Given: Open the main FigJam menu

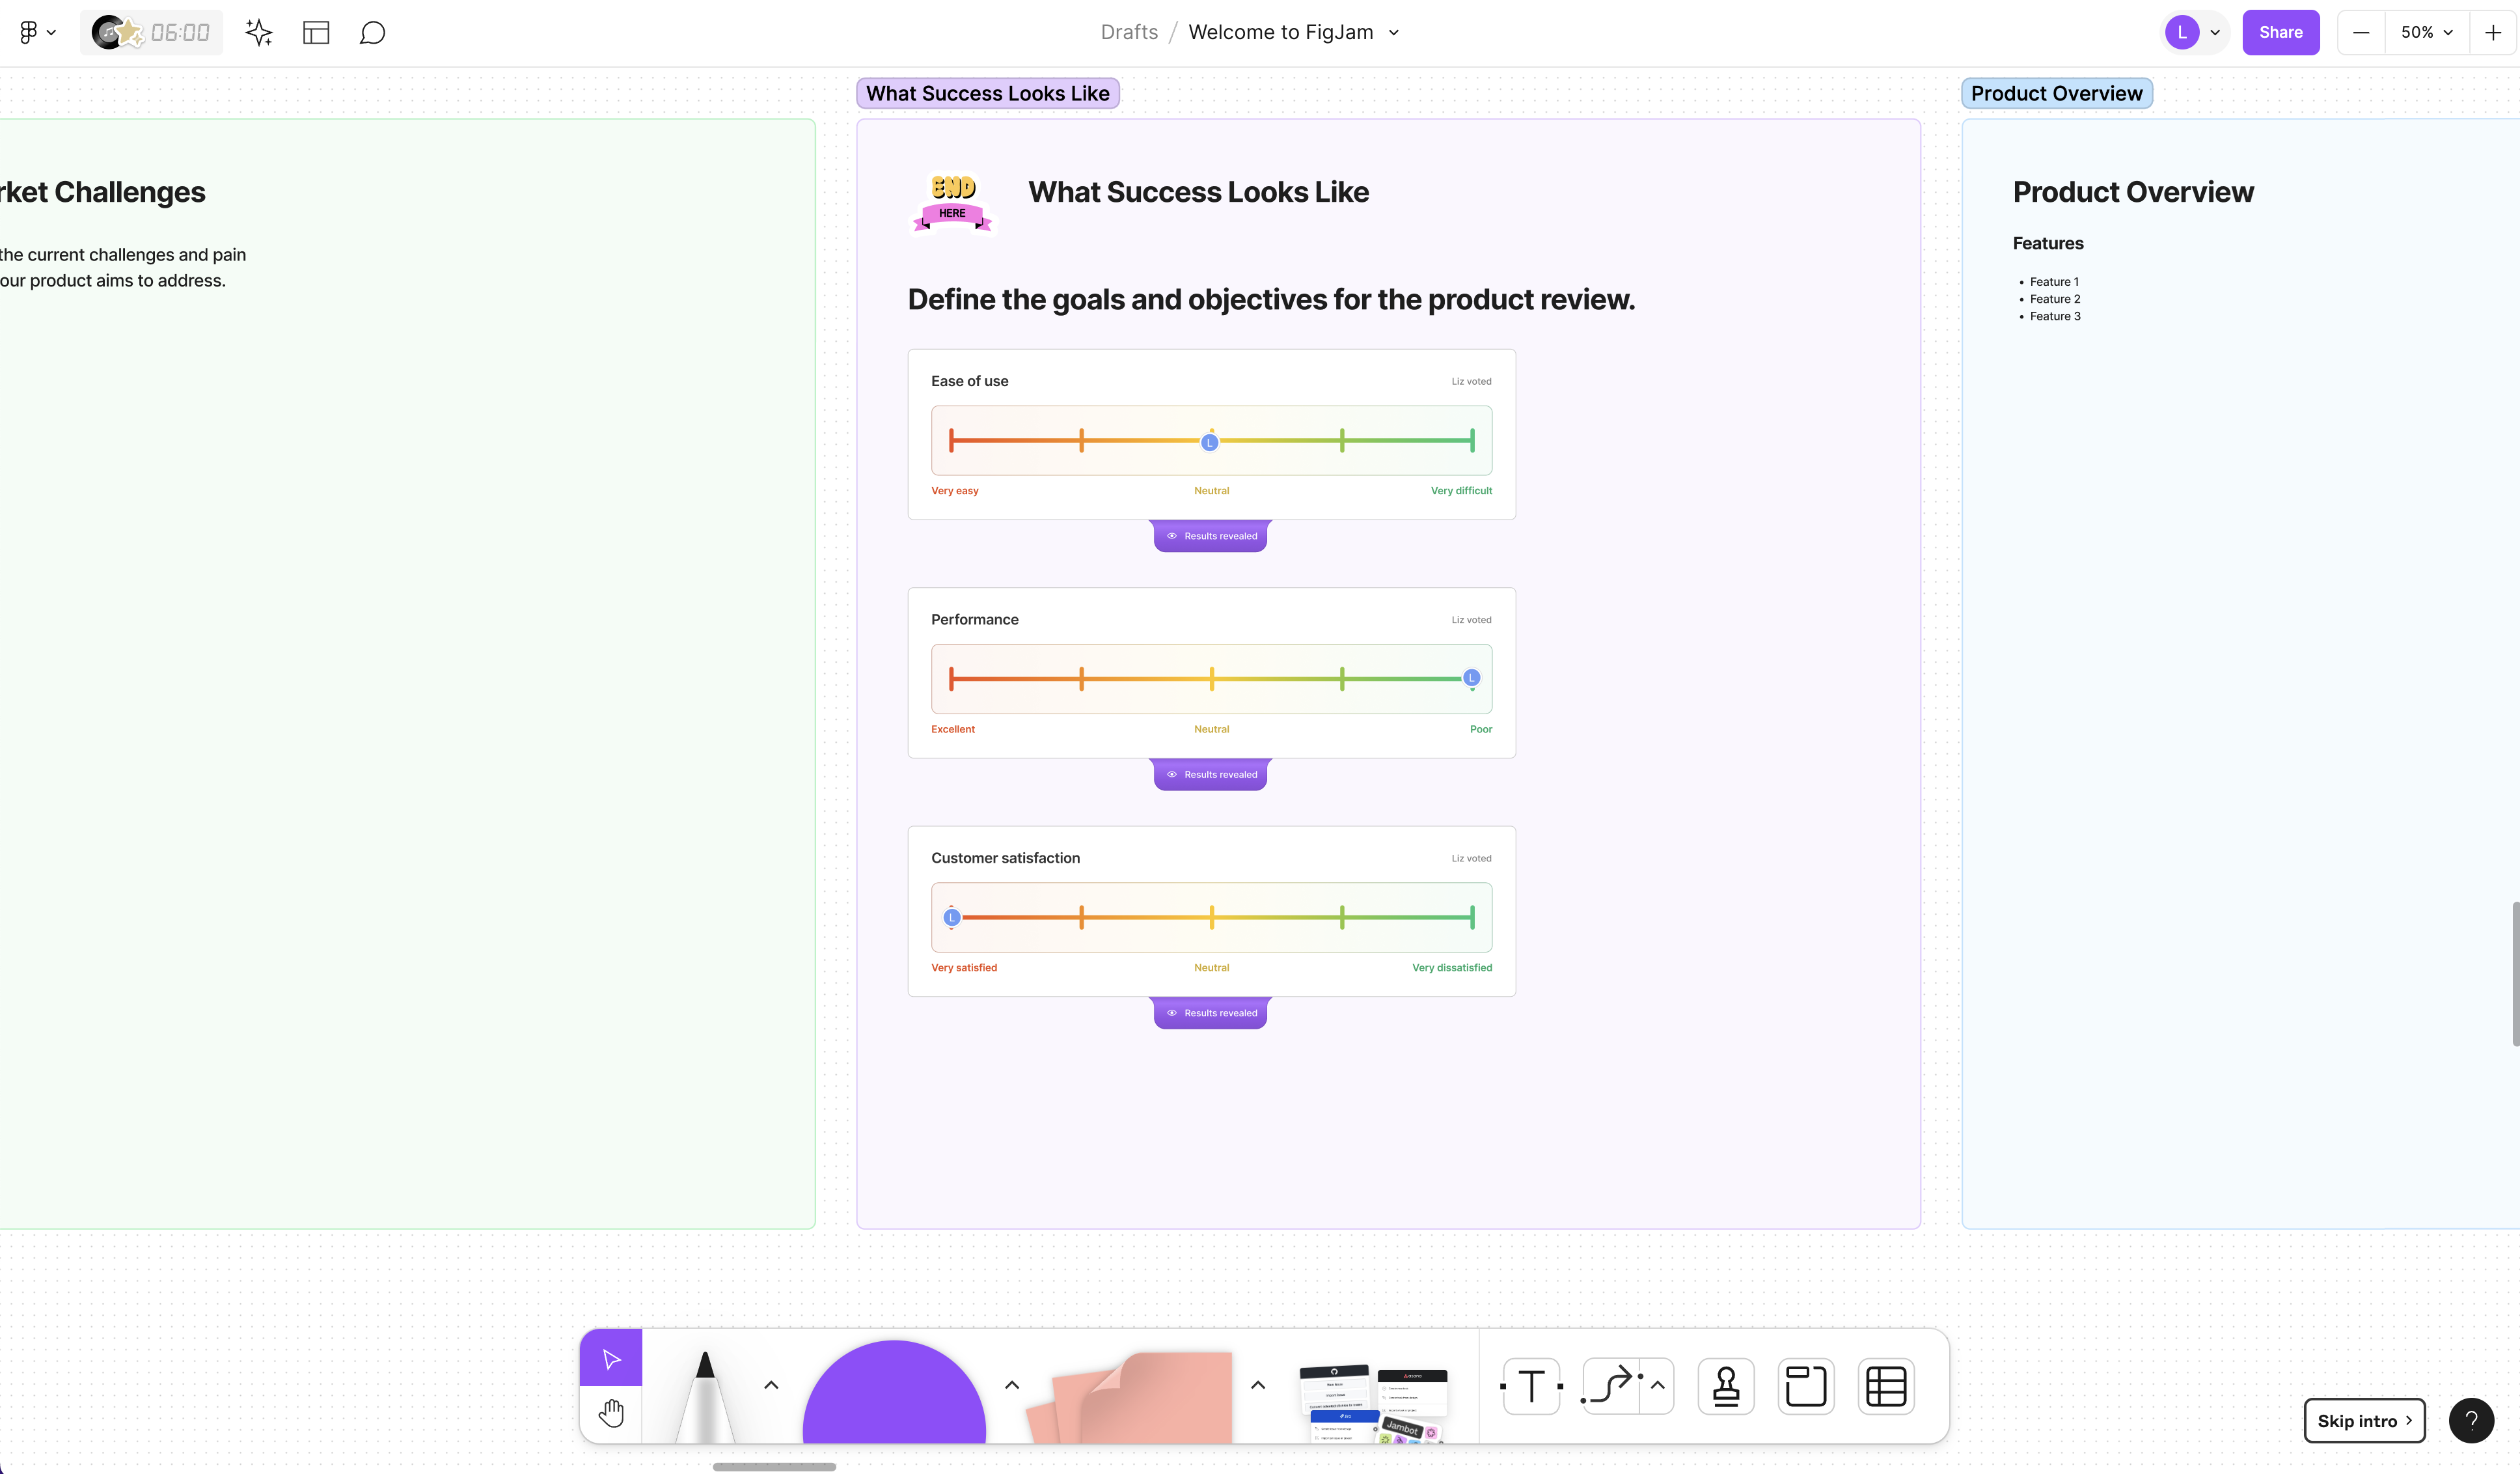Looking at the screenshot, I should [x=33, y=32].
